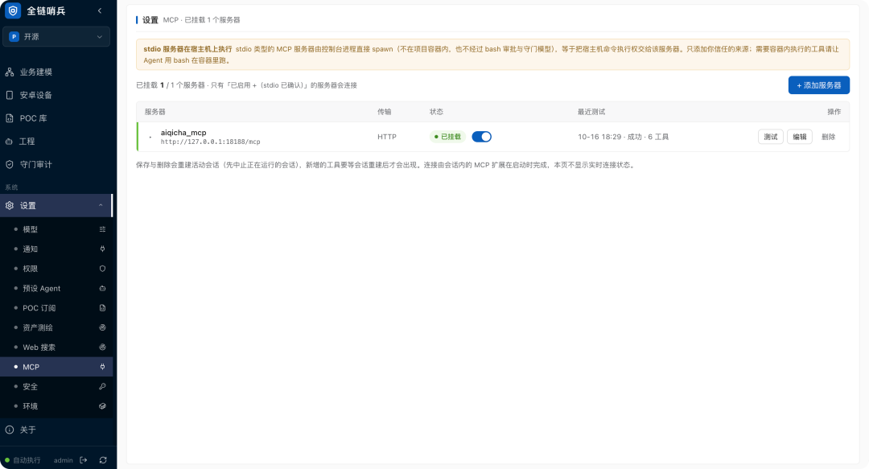Click the 已挂载 status badge
The width and height of the screenshot is (869, 469).
(448, 137)
